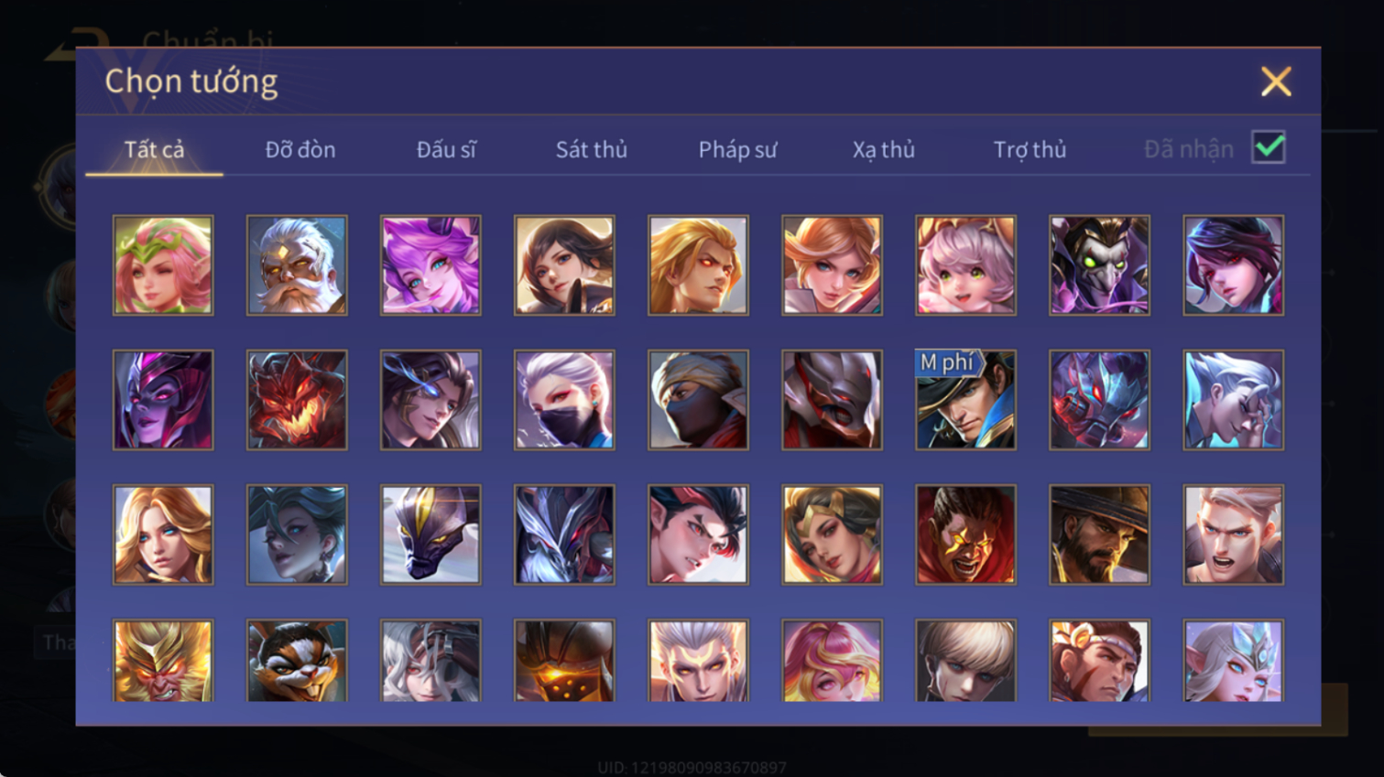Toggle the Đã nhận checkbox
1384x777 pixels.
coord(1269,147)
